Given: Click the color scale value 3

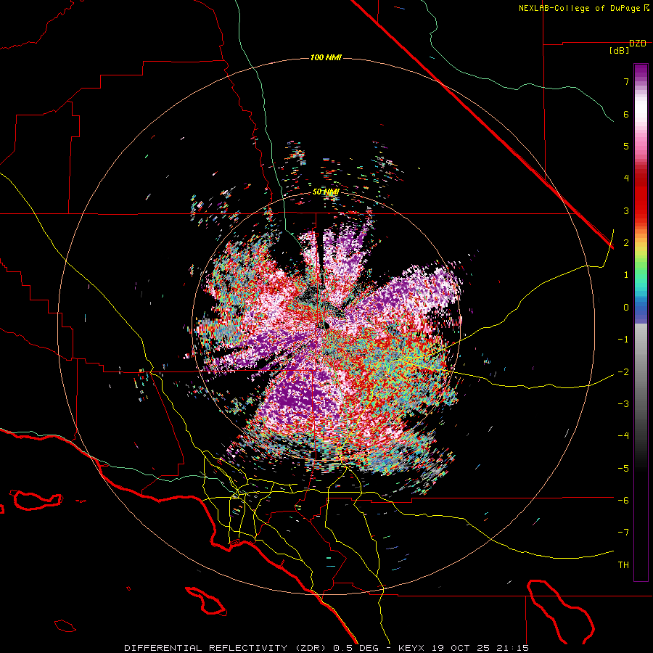Looking at the screenshot, I should [626, 210].
